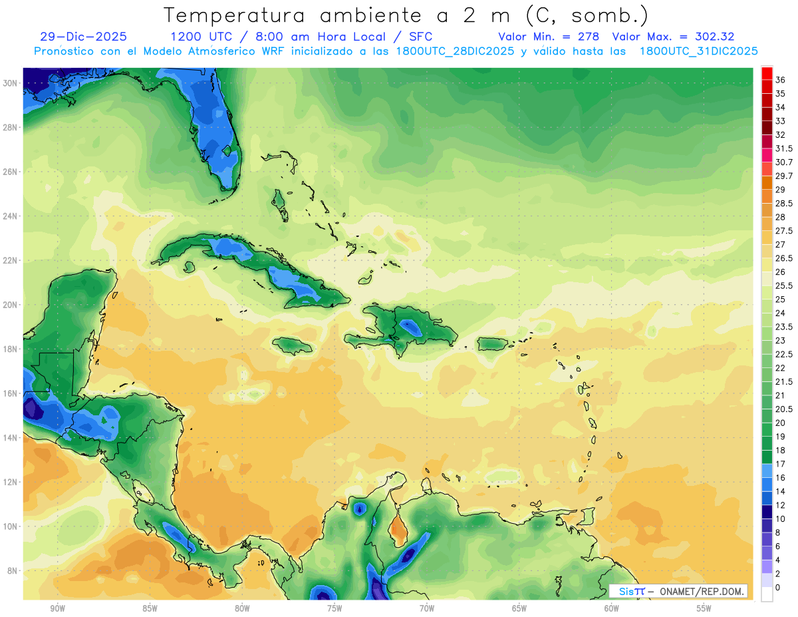Click the 28N latitude label
798x617 pixels.
(11, 127)
